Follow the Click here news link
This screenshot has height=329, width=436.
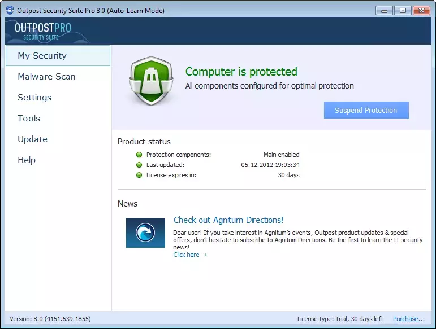point(186,255)
